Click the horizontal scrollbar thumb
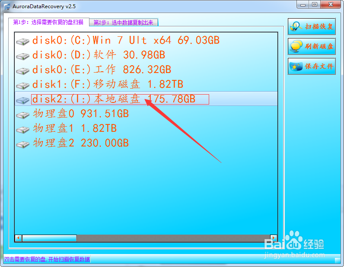The height and width of the screenshot is (267, 344). click(x=49, y=238)
